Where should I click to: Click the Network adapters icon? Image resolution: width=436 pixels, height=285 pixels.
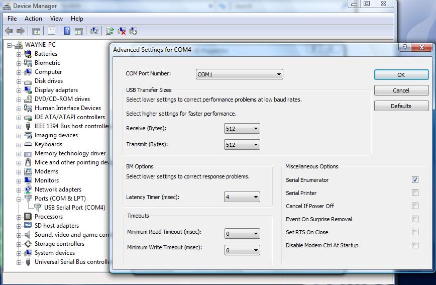[28, 189]
